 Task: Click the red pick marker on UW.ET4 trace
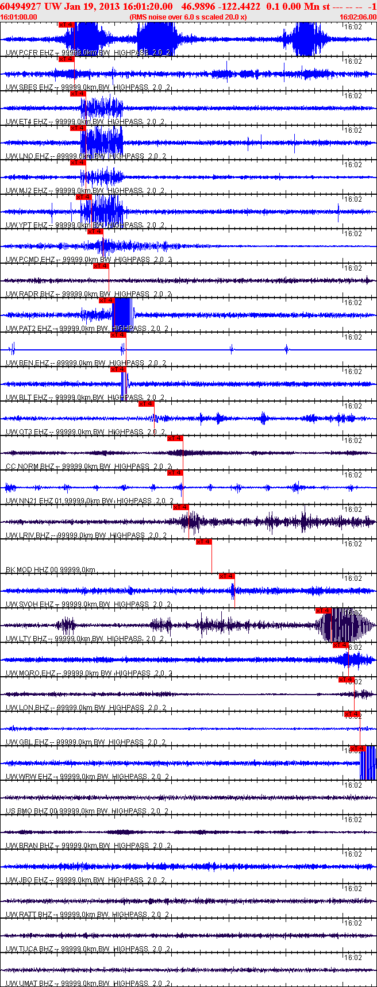point(78,94)
